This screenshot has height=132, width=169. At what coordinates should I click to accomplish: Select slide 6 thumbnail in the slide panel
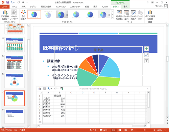click(x=15, y=80)
